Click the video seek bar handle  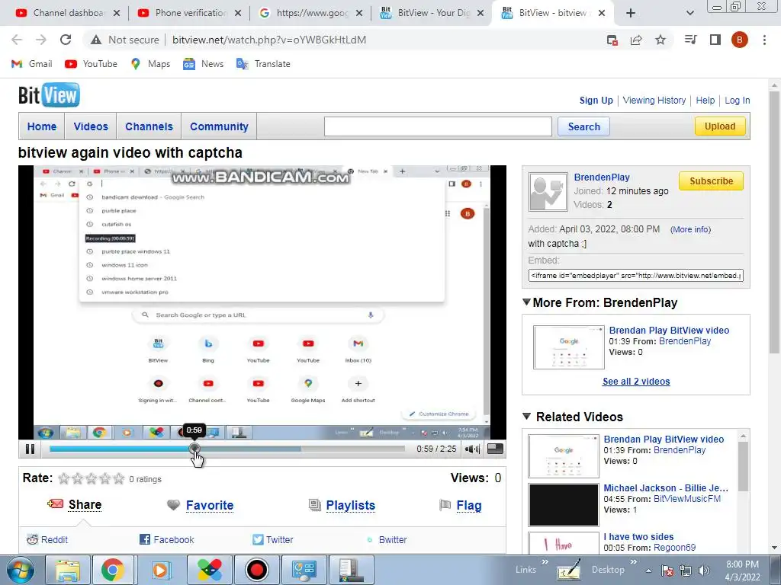194,448
